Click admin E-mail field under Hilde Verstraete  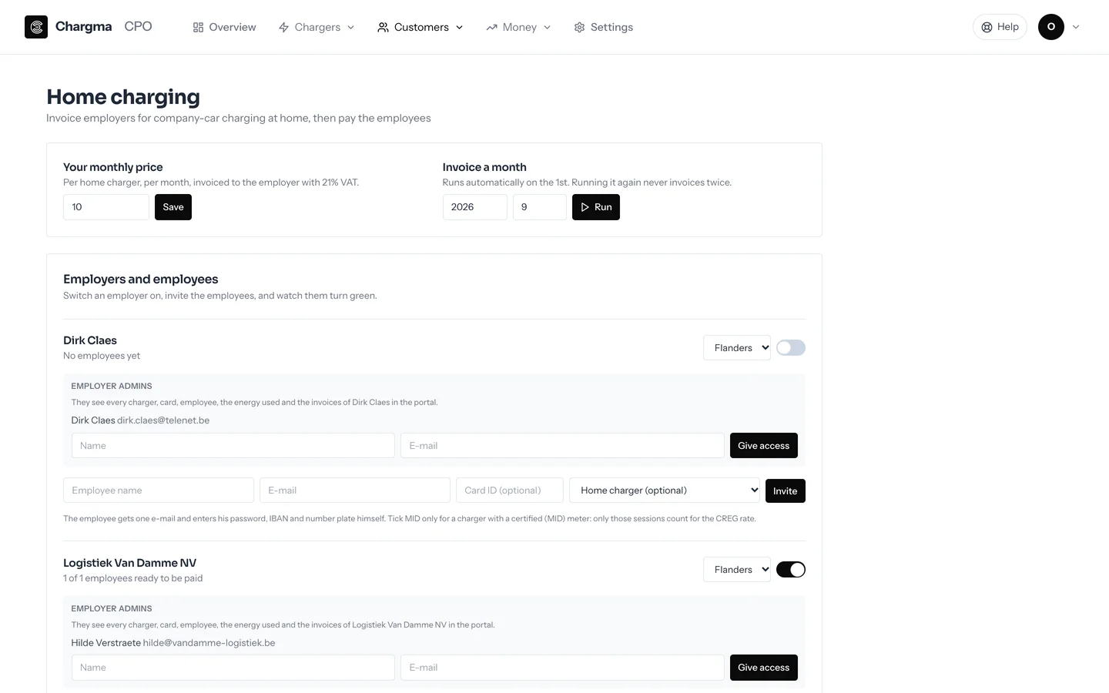pyautogui.click(x=562, y=668)
